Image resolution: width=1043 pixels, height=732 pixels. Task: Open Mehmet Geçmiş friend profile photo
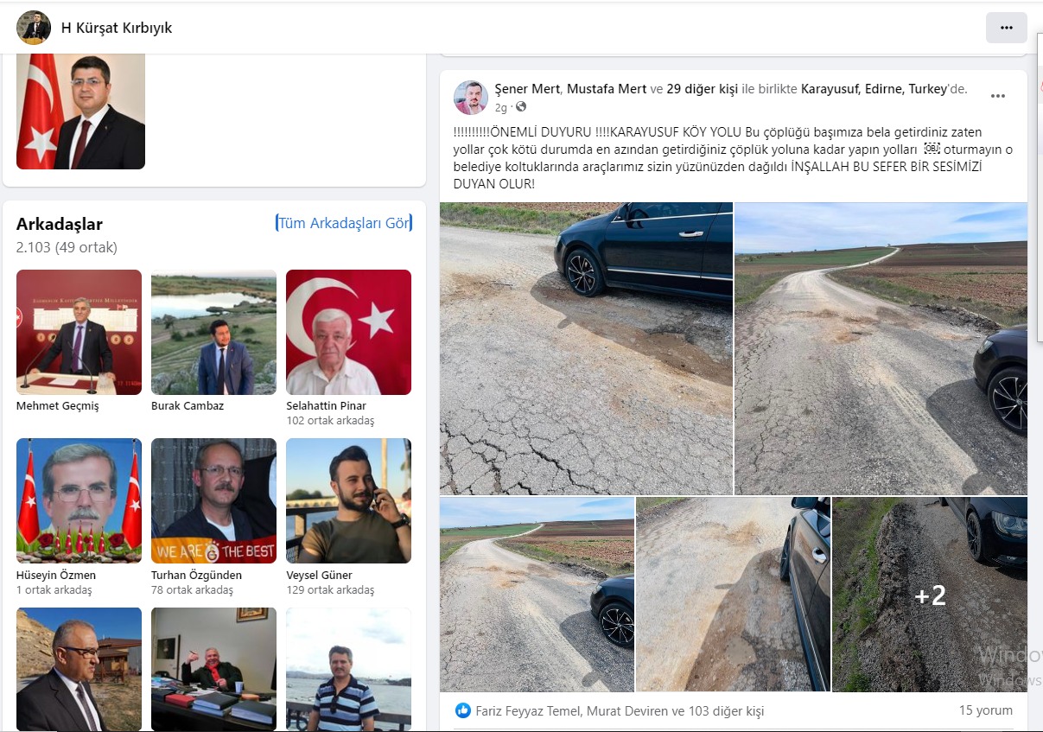pos(79,332)
